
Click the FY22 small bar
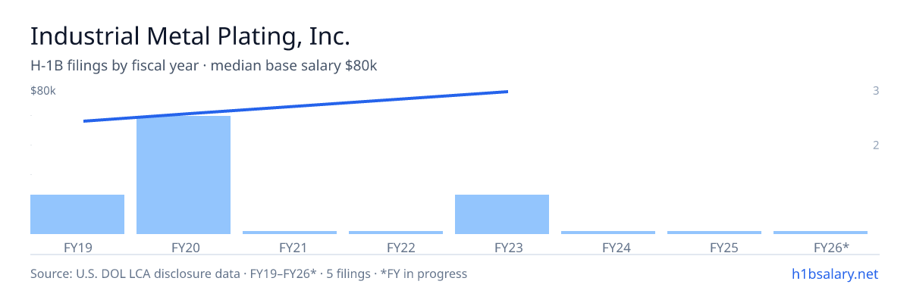pos(396,233)
